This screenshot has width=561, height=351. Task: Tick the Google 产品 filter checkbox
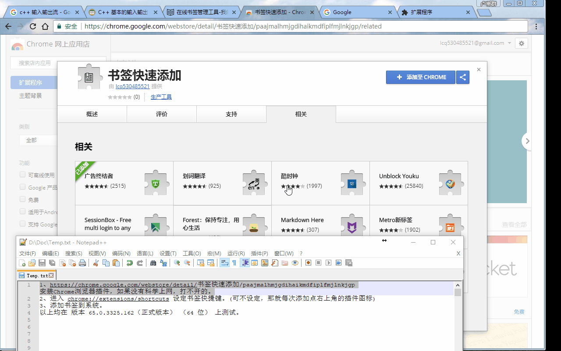coord(22,187)
